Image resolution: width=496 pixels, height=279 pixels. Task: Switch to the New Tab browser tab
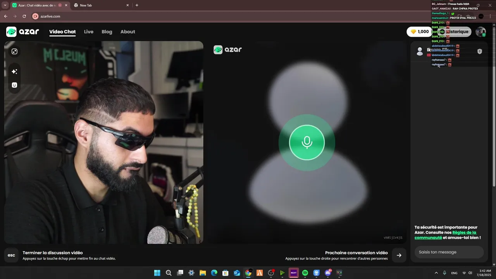pyautogui.click(x=101, y=5)
